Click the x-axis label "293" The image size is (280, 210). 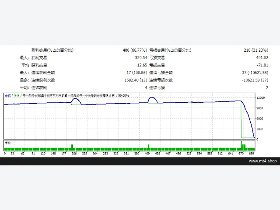pyautogui.click(x=105, y=154)
